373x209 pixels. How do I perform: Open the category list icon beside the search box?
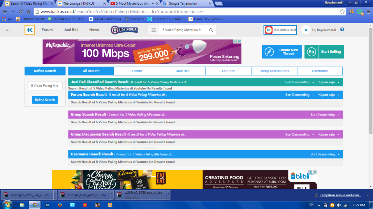coord(154,30)
